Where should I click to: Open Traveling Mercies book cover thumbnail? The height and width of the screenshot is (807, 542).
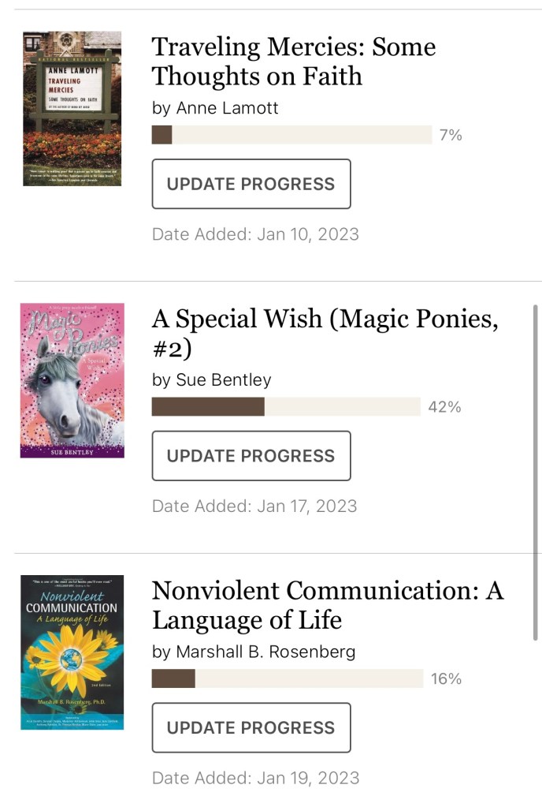tap(72, 109)
